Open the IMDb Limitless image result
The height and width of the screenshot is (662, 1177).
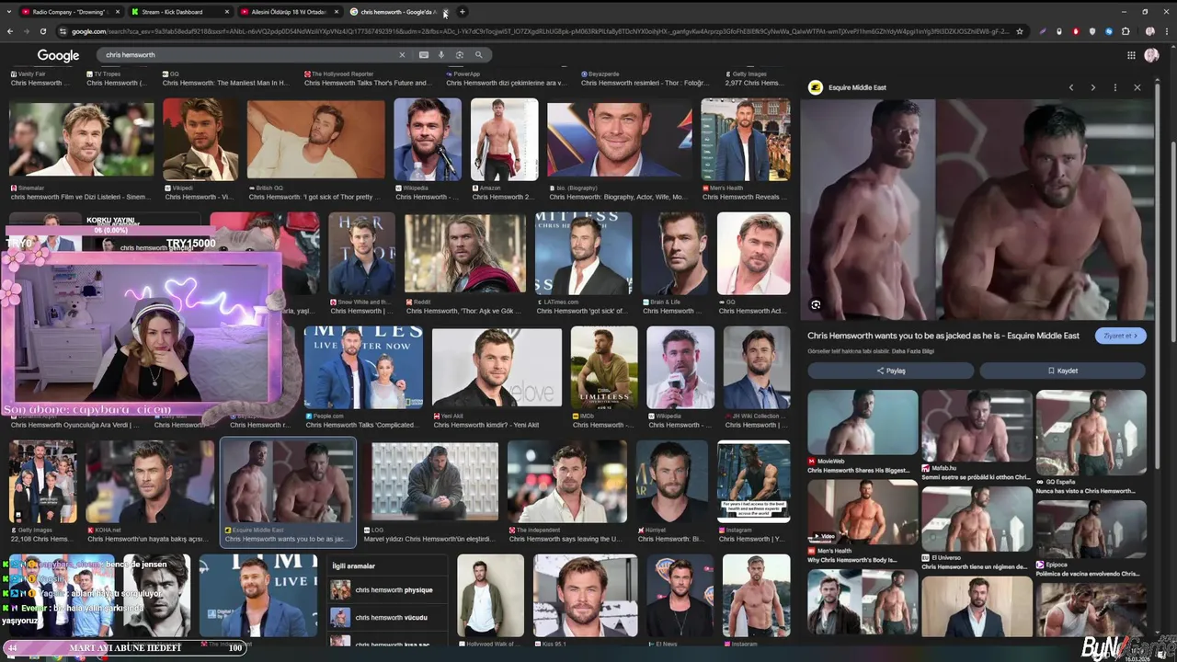point(603,368)
